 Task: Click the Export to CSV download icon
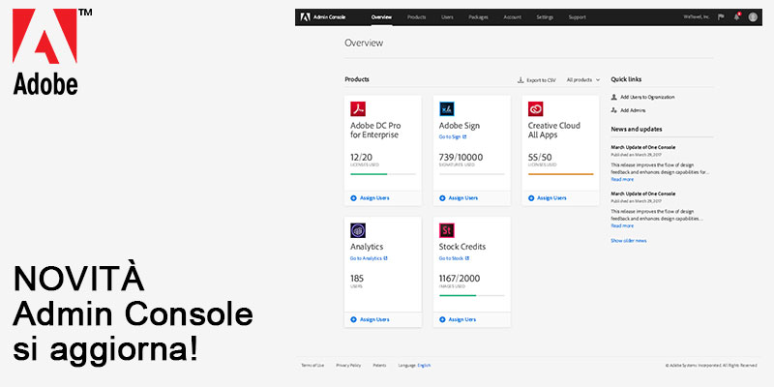click(x=521, y=79)
